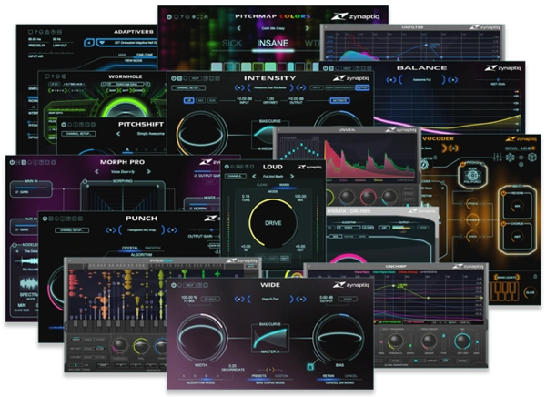Click the WIDTH knob in WIDE
Image resolution: width=546 pixels, height=397 pixels.
point(201,338)
